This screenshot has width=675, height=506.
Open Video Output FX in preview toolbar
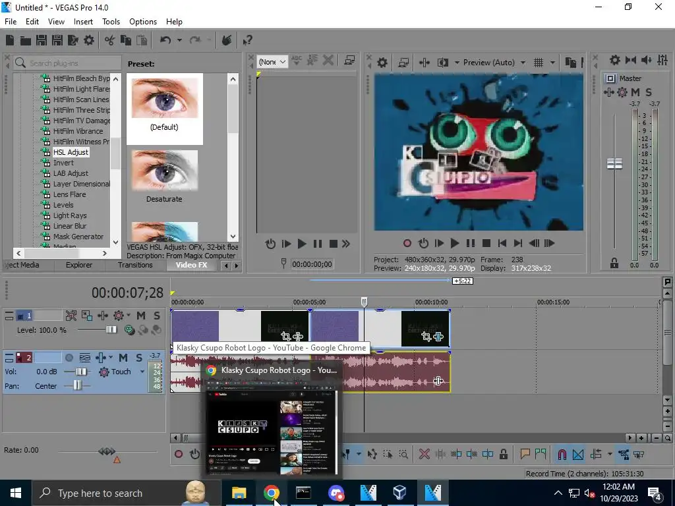pos(424,63)
